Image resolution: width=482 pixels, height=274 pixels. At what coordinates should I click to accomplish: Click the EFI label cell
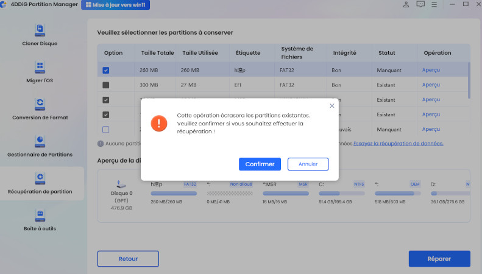(238, 85)
